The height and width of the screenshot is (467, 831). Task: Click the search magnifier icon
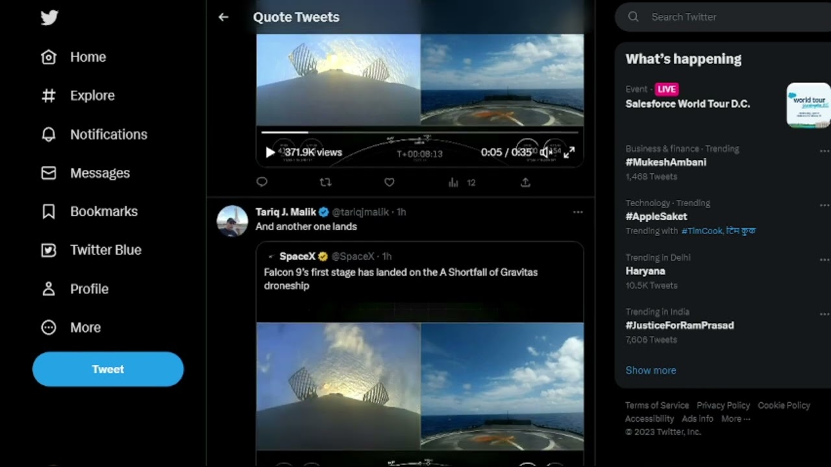633,17
